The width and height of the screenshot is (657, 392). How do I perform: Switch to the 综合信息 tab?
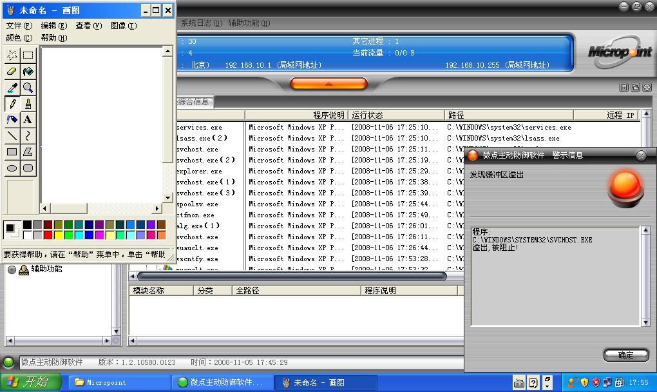point(195,102)
